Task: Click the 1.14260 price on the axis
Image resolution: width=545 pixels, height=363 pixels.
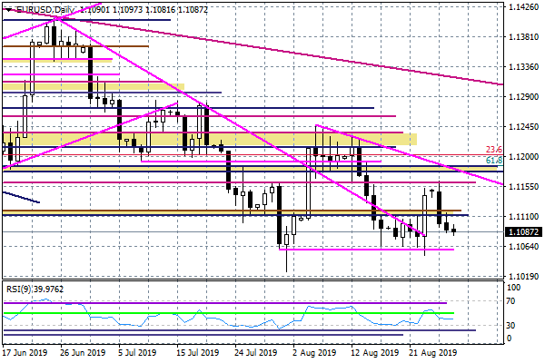Action: 523,6
